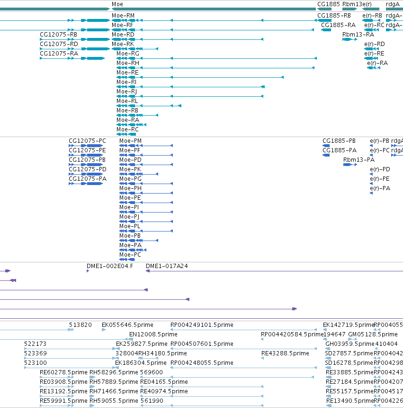The height and width of the screenshot is (408, 403).
Task: Select the Moe-RJ transcript label
Action: [x=127, y=92]
